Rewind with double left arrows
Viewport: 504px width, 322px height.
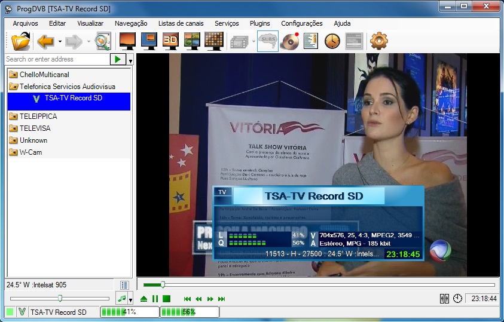(198, 299)
